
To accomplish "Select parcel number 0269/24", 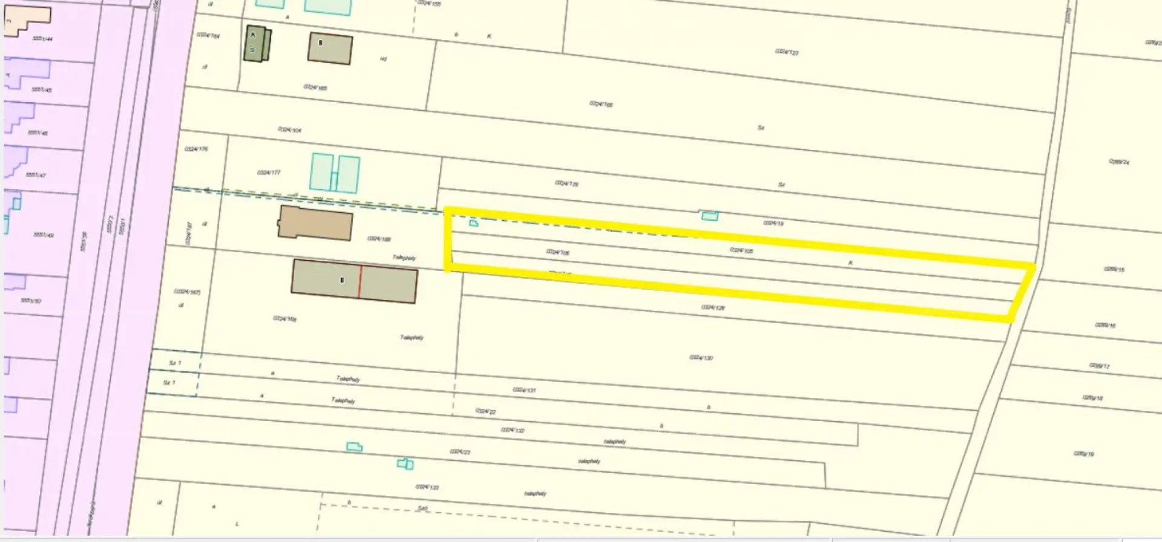I will click(1118, 162).
